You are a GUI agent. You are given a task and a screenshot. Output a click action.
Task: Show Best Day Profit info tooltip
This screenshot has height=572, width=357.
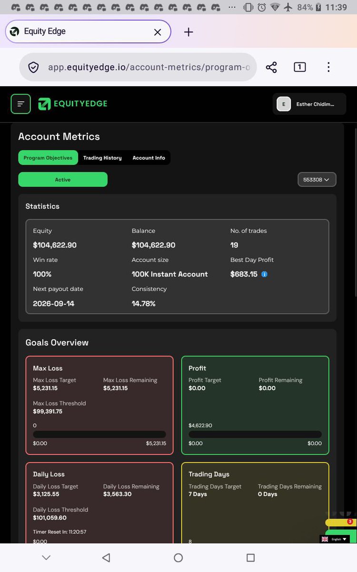click(265, 275)
